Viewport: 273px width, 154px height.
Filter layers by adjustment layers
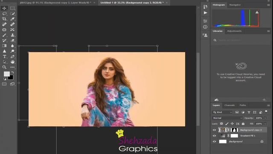243,112
